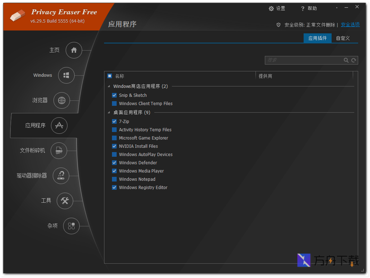Go to the 主页 sidebar label
The width and height of the screenshot is (370, 278).
coord(54,50)
